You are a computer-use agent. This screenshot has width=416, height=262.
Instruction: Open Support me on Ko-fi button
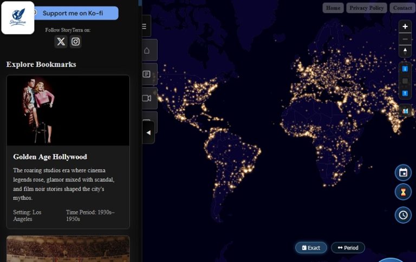click(x=76, y=13)
